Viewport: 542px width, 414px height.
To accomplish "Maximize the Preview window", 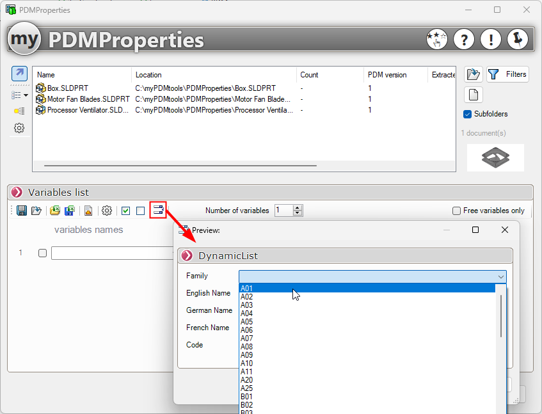I will pyautogui.click(x=475, y=230).
